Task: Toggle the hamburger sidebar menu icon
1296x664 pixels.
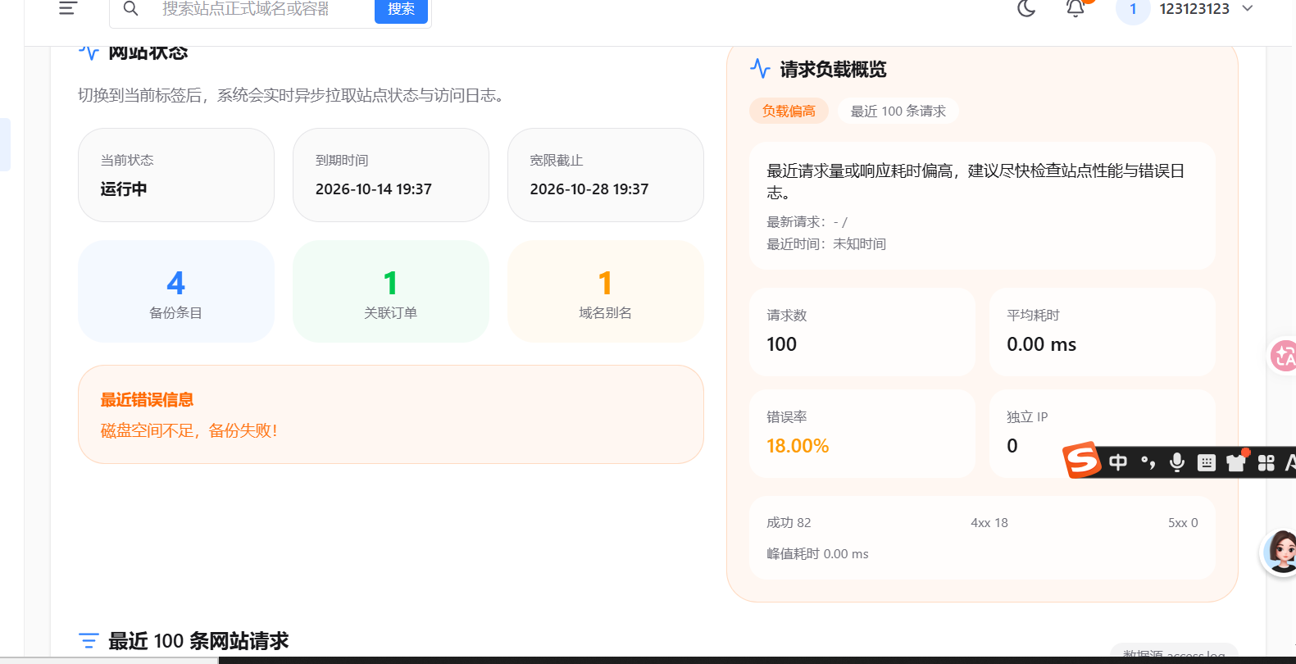Action: point(68,8)
